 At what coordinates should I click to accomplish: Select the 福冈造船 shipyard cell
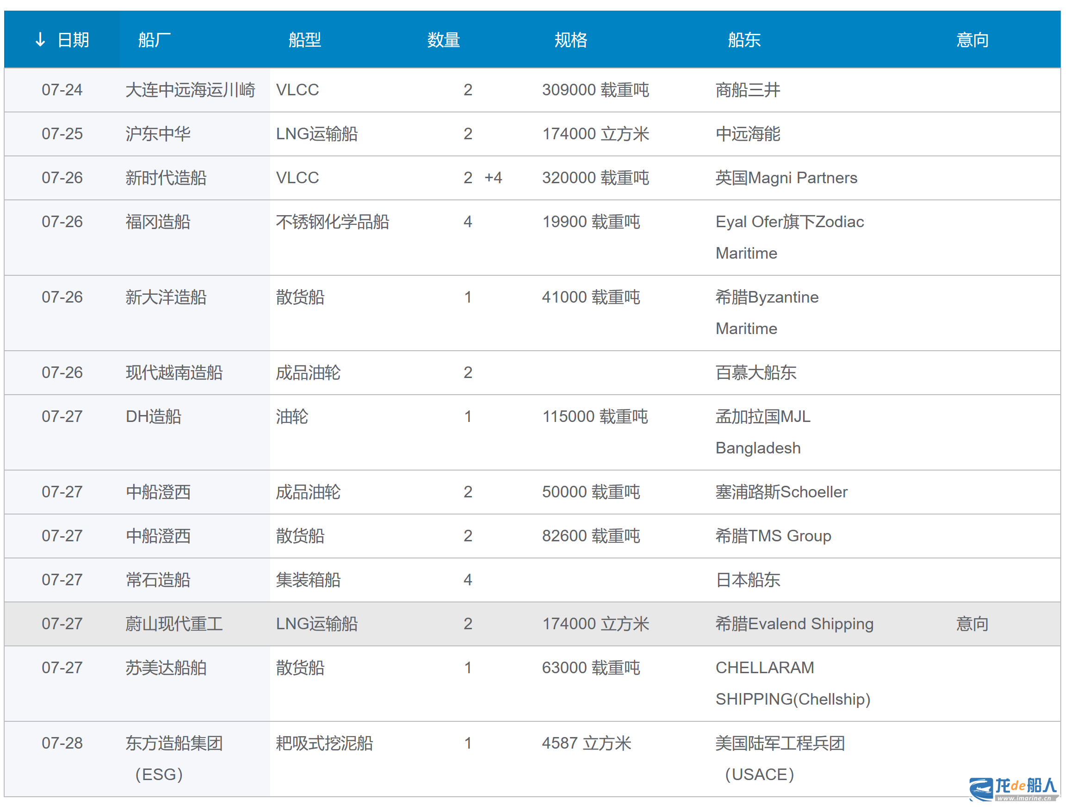coord(158,222)
